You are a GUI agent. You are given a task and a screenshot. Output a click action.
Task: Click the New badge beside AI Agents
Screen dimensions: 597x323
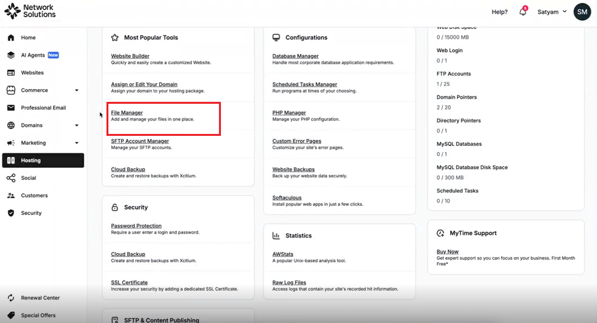[53, 55]
